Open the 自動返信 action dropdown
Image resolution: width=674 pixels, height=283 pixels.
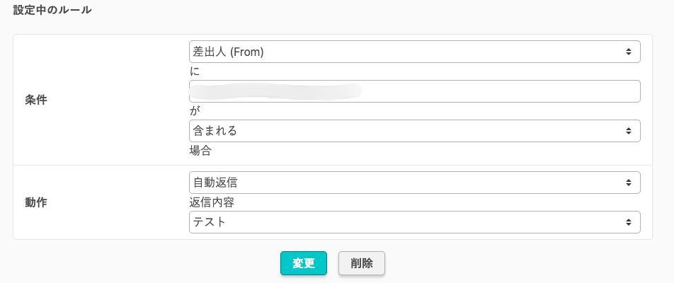[x=414, y=183]
